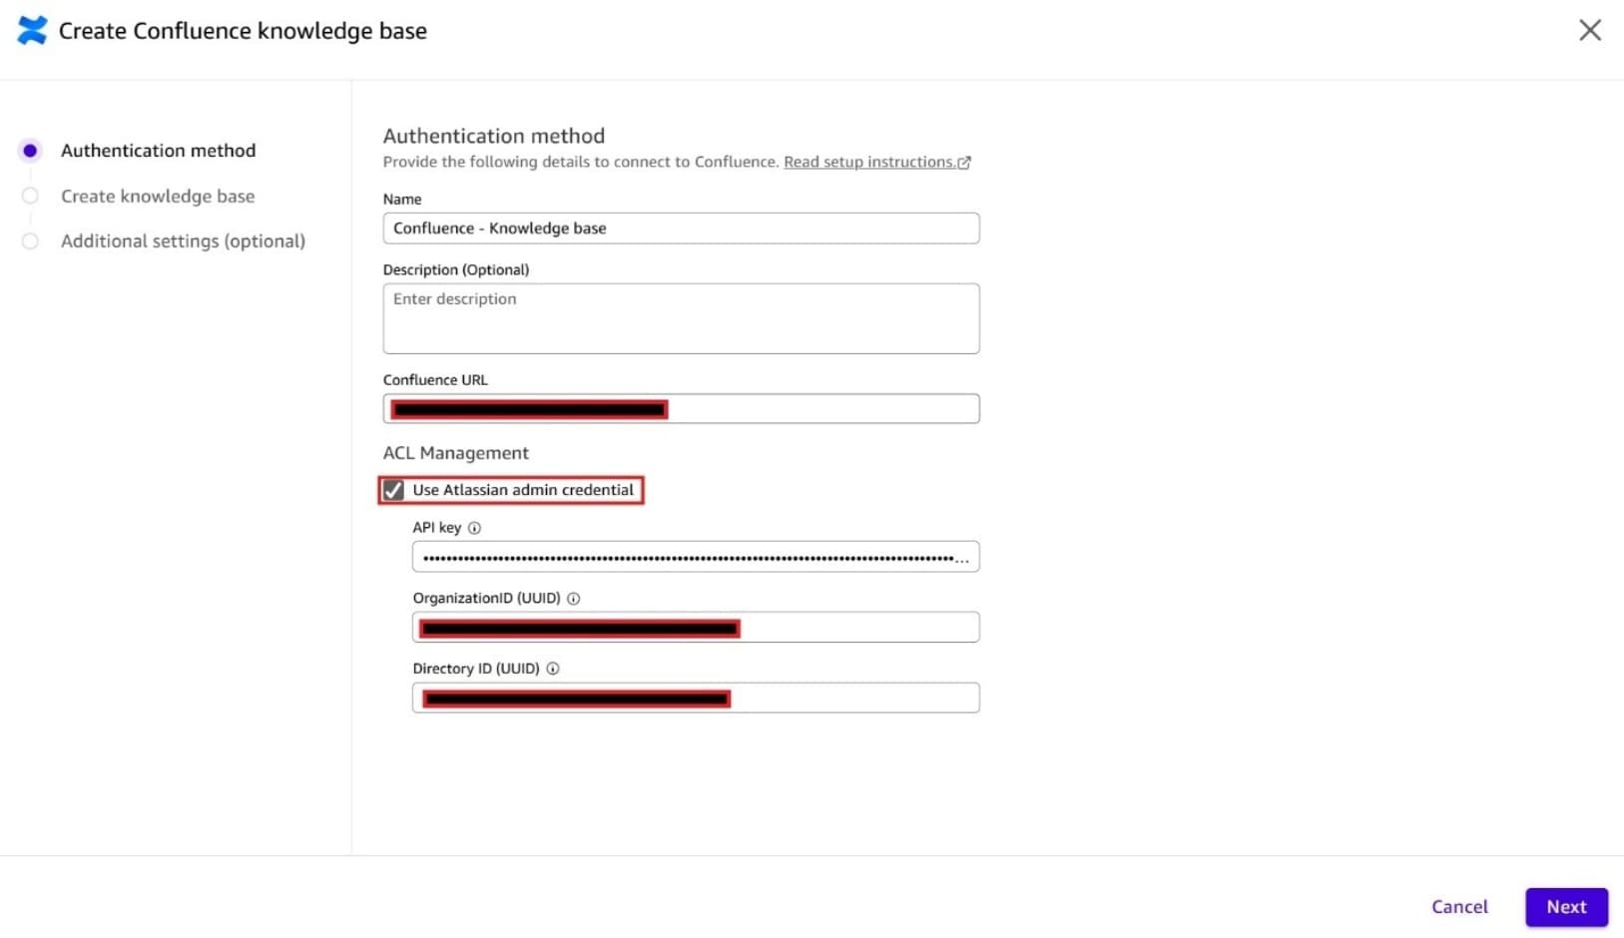Click the ACL Management heading text
Viewport: 1624px width, 938px height.
pos(456,453)
